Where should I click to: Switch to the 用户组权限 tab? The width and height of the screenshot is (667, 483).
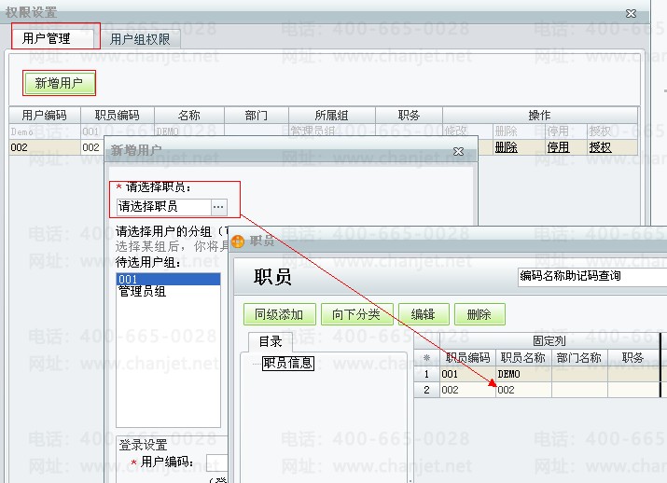point(140,39)
